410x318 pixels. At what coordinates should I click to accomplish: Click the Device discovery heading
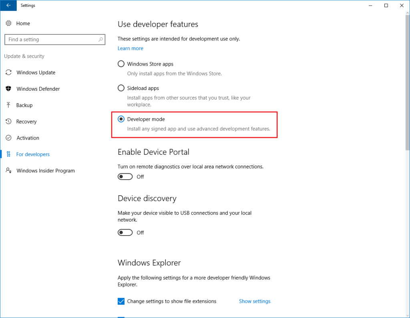[x=147, y=198]
